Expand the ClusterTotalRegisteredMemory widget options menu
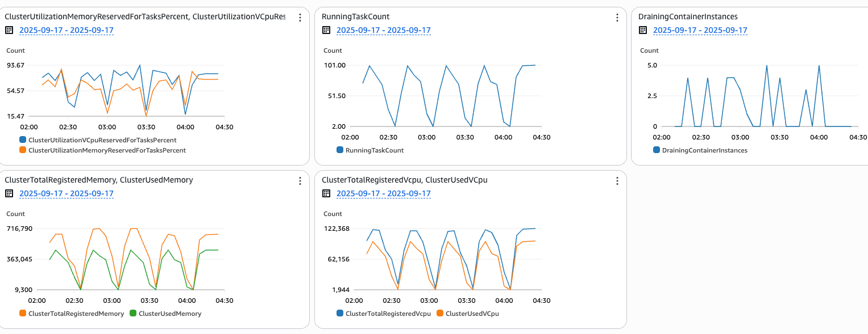 click(300, 181)
